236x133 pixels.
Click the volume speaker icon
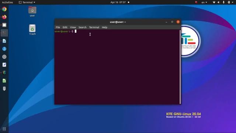(x=219, y=2)
